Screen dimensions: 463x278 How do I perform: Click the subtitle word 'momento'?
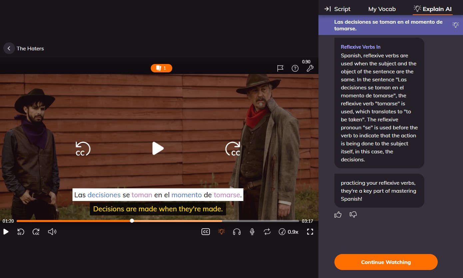[x=187, y=195]
